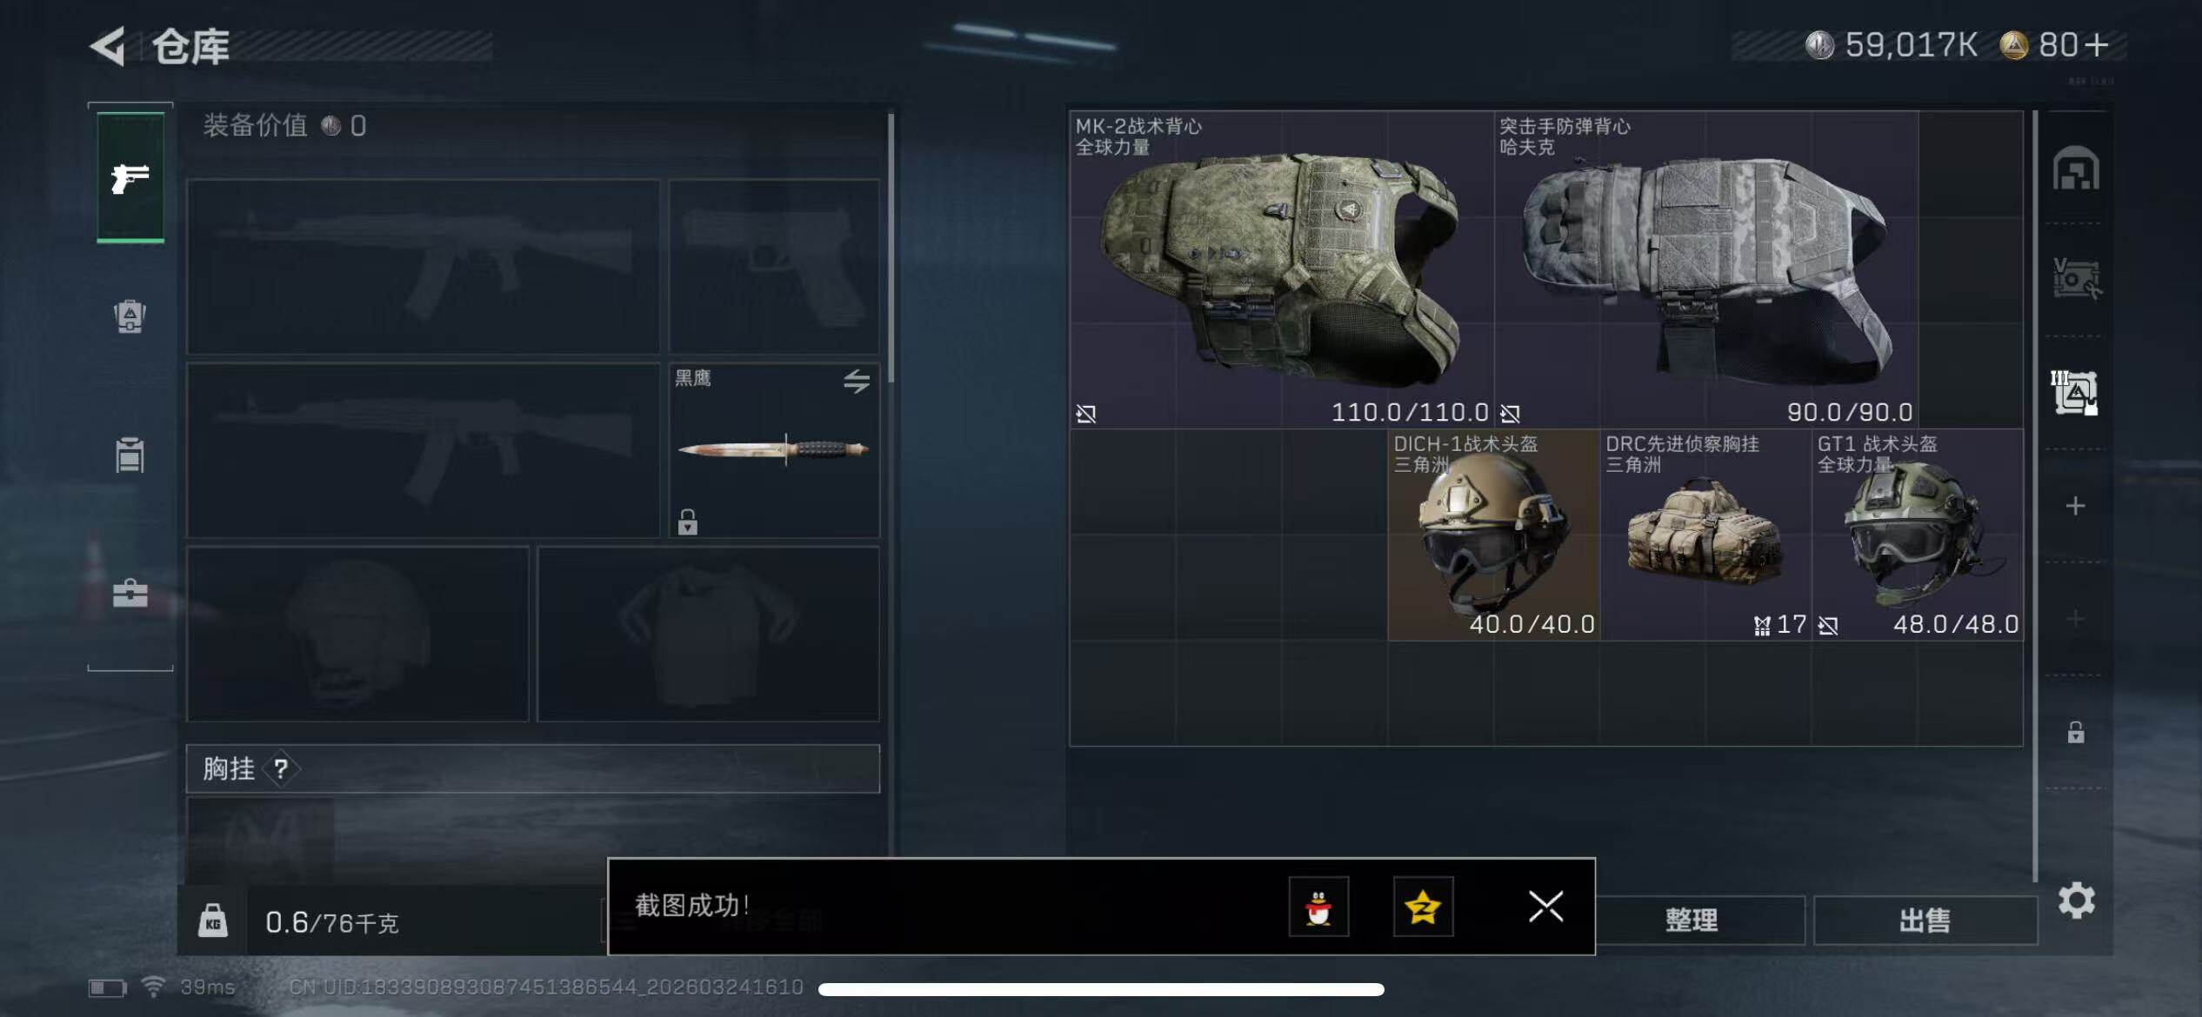Share screenshot to Qzone star icon
2202x1017 pixels.
click(x=1423, y=907)
